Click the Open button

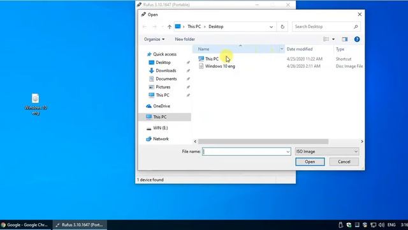(x=310, y=162)
